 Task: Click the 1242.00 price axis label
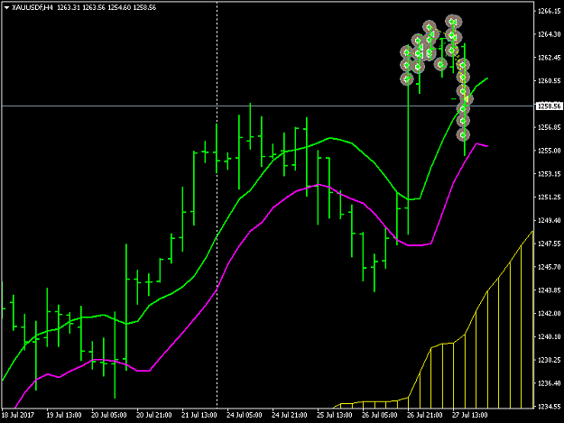click(549, 313)
